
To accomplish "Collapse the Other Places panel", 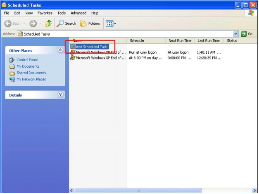I will (x=61, y=50).
